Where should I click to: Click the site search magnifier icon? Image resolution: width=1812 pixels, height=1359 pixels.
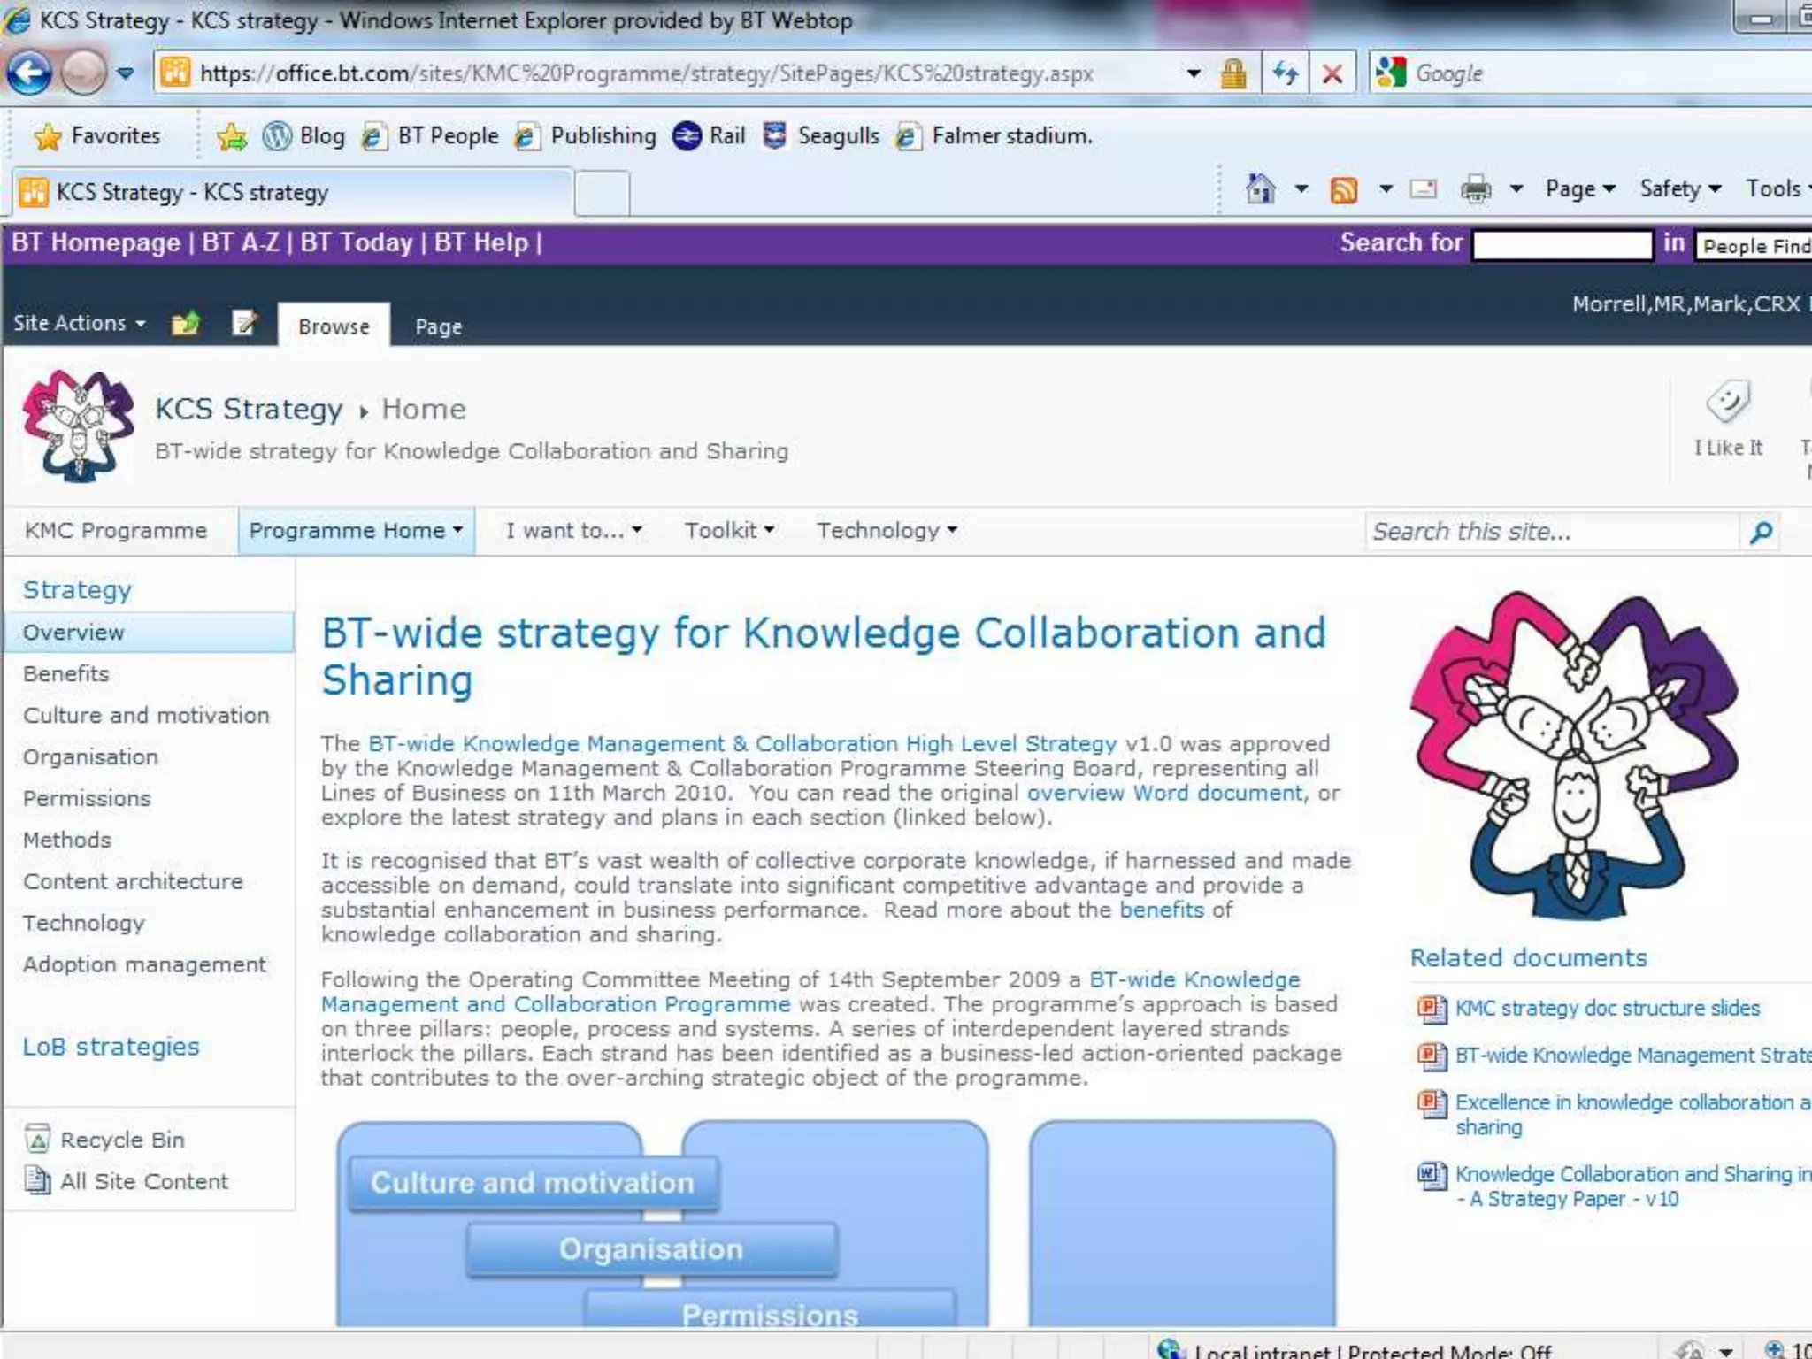(x=1761, y=532)
